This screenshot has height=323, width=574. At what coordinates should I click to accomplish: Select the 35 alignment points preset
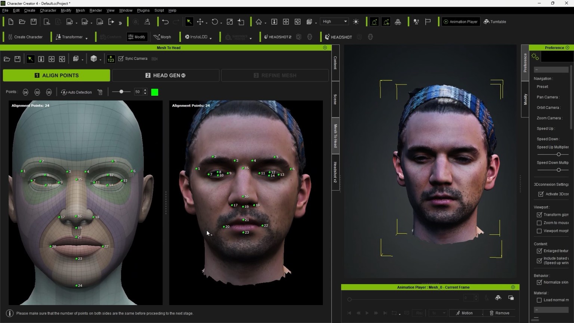49,92
